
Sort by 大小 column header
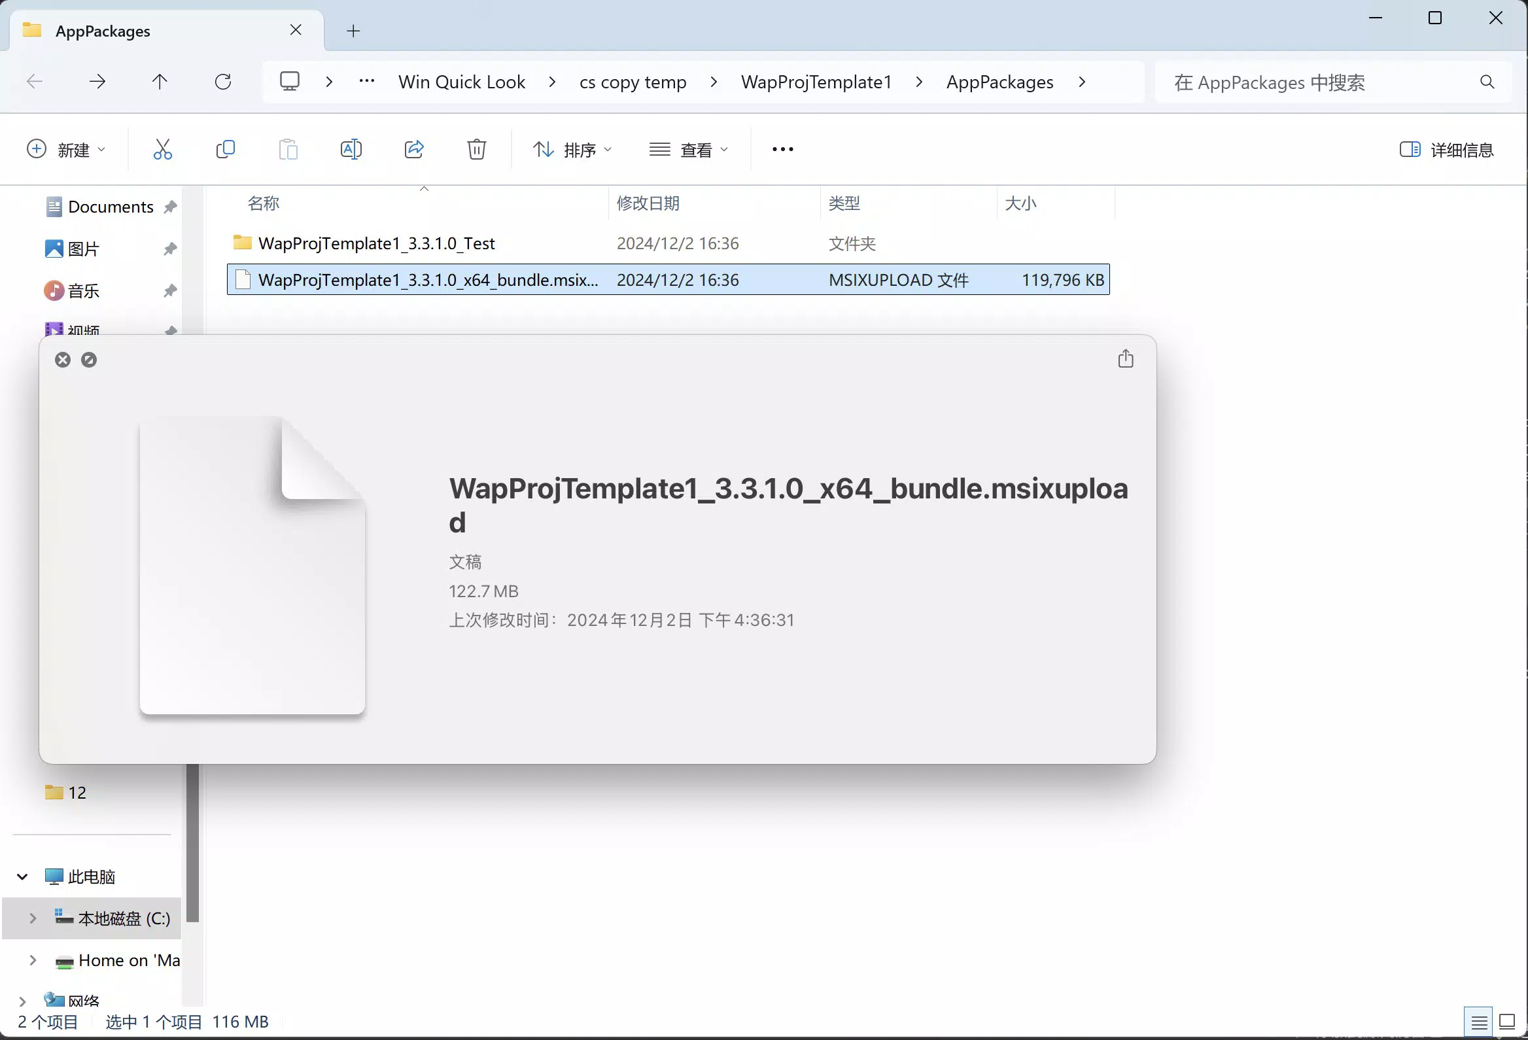(x=1020, y=203)
